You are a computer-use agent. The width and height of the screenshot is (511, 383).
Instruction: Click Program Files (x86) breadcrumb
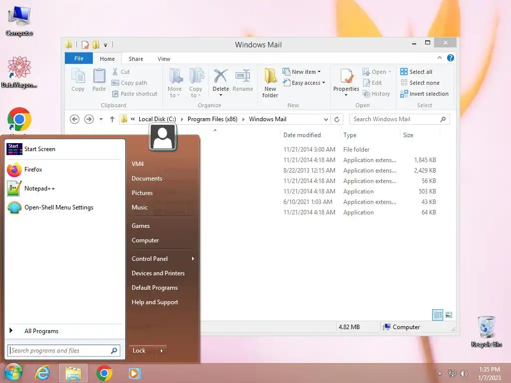click(x=213, y=119)
